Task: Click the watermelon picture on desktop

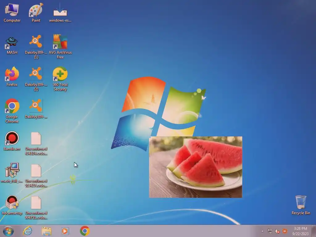Action: pyautogui.click(x=195, y=167)
